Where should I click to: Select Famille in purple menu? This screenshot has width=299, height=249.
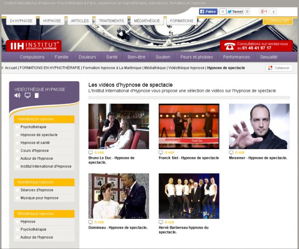pos(61,57)
